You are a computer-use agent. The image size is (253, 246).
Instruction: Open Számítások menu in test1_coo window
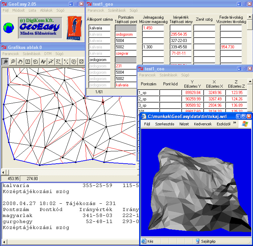[x=168, y=75]
